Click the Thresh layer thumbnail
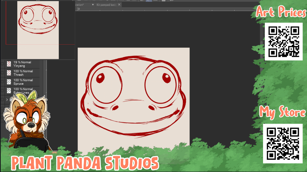Screen dimensions: 307x172 [9, 73]
